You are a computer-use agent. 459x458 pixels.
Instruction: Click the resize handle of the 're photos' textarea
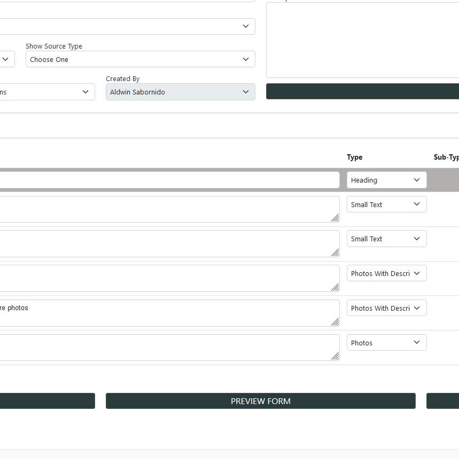coord(335,322)
